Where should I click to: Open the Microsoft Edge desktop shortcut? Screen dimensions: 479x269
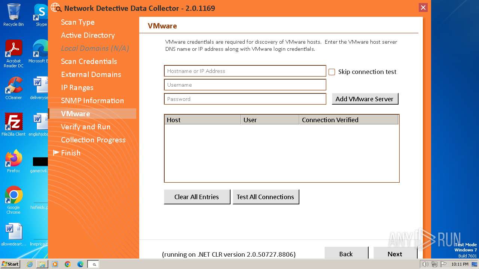tap(39, 52)
